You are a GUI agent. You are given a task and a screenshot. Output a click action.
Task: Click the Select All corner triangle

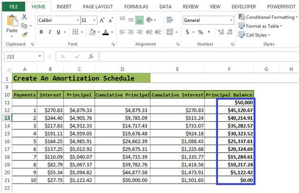pos(8,69)
